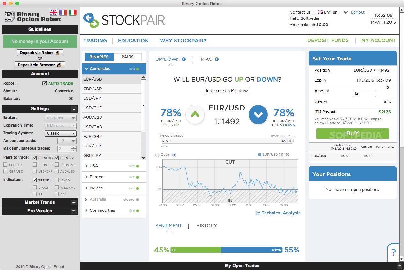Switch to the PAIRS tab
Image resolution: width=404 pixels, height=270 pixels.
[128, 57]
